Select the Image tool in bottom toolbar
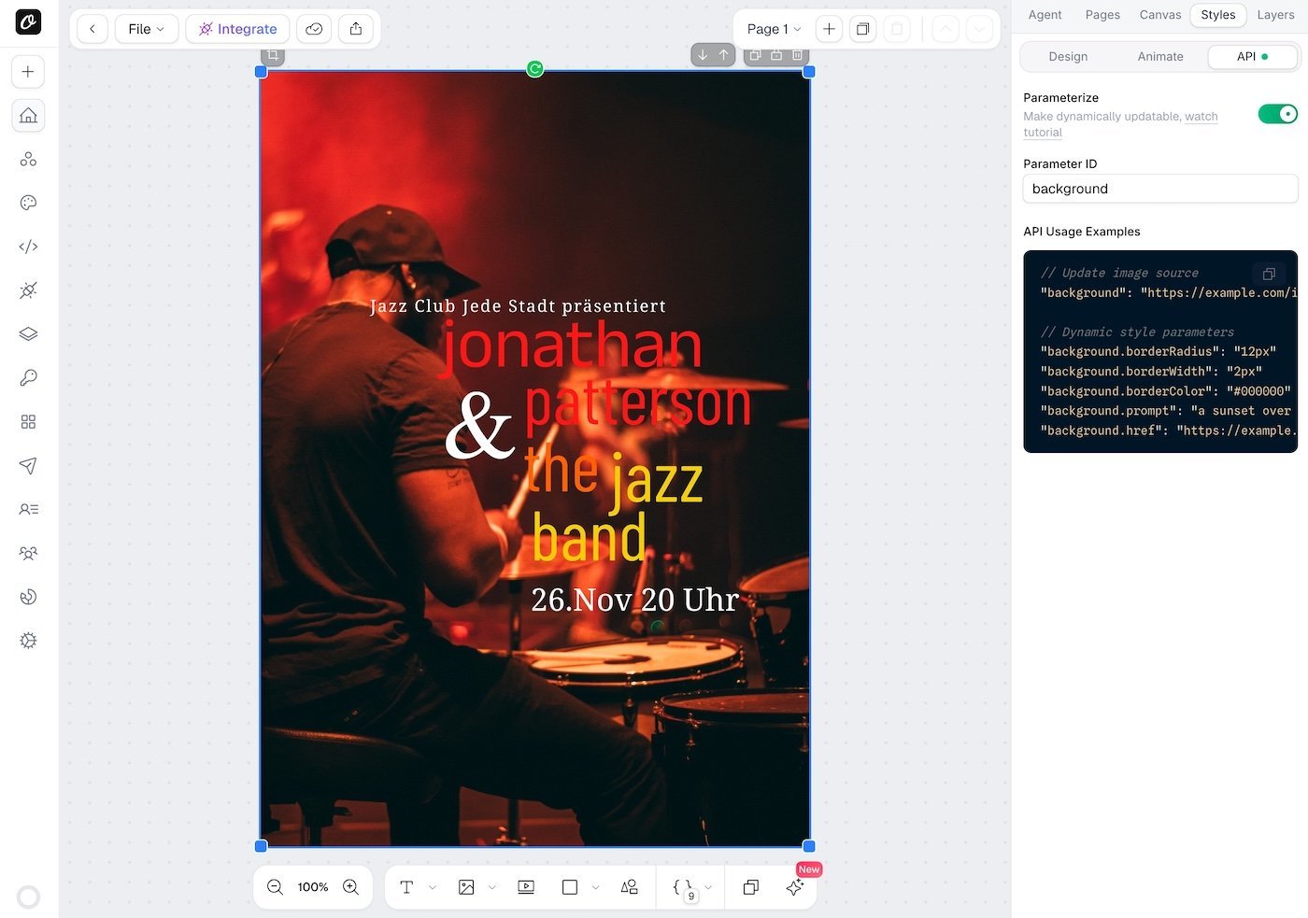Viewport: 1308px width, 918px height. click(x=466, y=887)
